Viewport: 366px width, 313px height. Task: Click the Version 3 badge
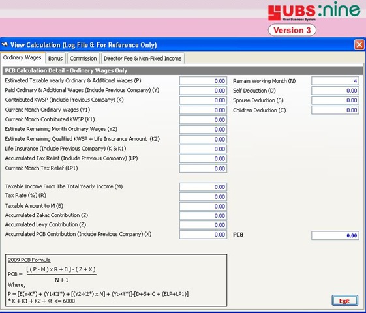(x=292, y=30)
